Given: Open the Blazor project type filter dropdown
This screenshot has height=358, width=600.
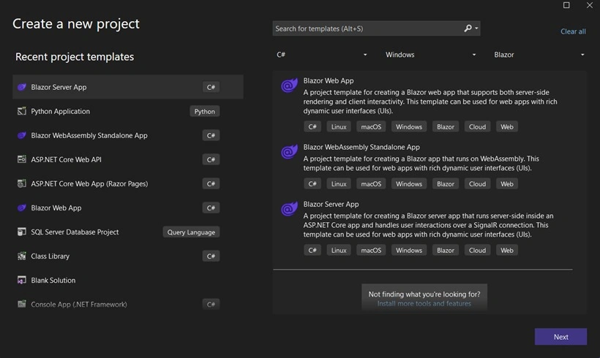Looking at the screenshot, I should tap(539, 55).
